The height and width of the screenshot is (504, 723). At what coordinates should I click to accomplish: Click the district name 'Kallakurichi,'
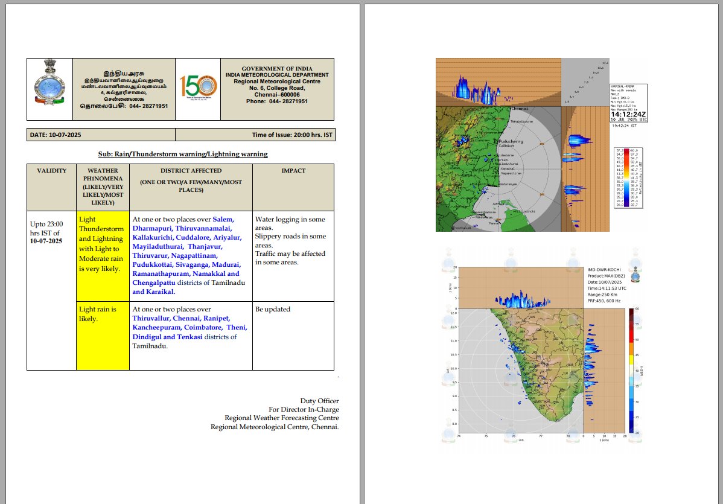tap(153, 237)
